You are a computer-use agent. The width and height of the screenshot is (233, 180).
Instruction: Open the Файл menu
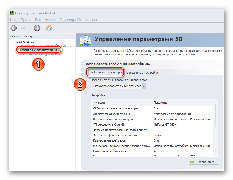coord(13,20)
